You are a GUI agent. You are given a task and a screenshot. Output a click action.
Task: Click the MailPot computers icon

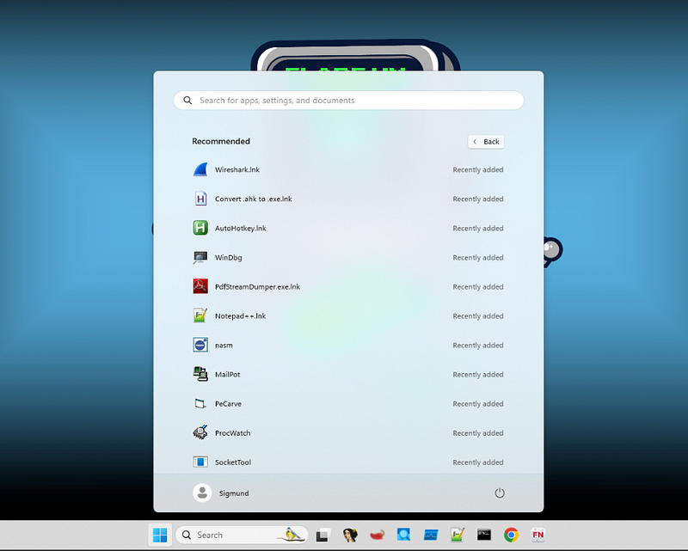(x=200, y=374)
